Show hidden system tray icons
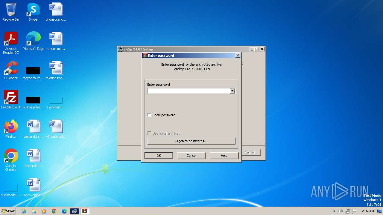 [x=334, y=211]
